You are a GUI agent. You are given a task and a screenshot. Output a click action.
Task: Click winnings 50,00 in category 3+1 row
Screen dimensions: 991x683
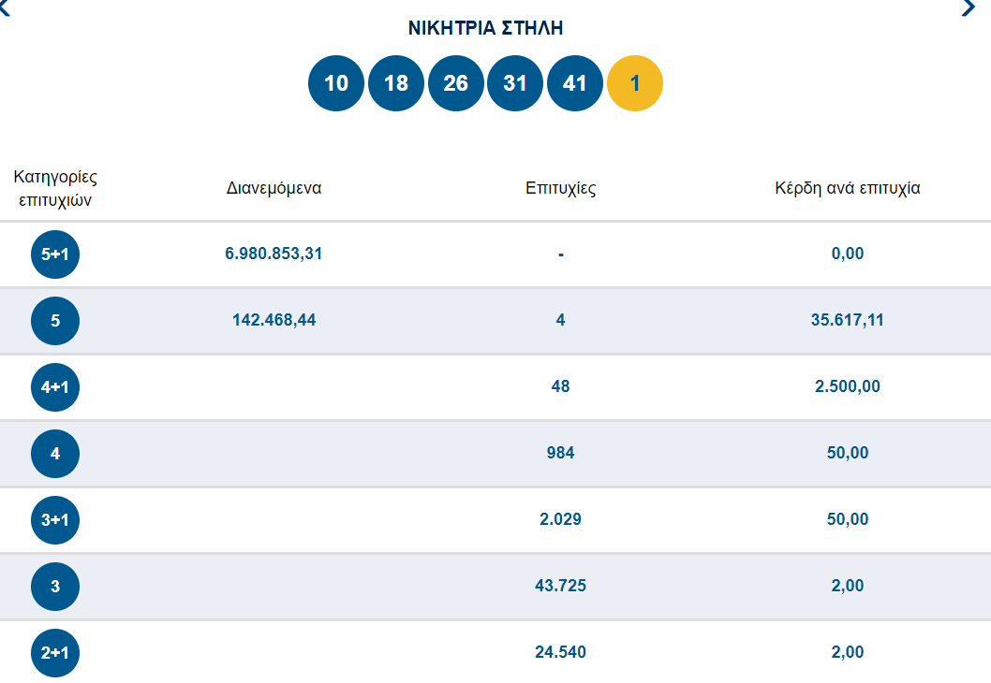tap(848, 519)
